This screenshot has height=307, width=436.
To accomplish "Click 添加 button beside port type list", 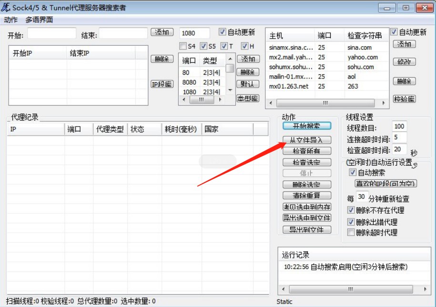I will click(248, 59).
